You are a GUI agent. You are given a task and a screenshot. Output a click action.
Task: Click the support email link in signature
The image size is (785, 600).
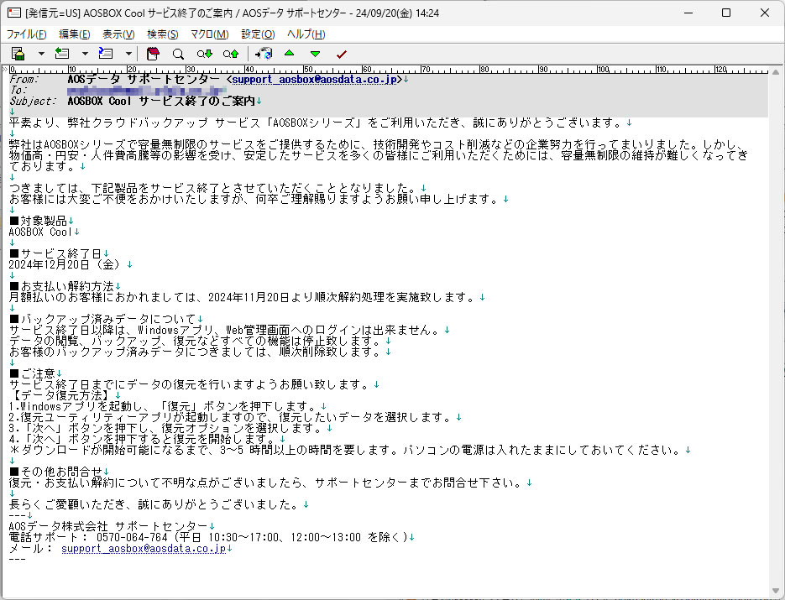pyautogui.click(x=144, y=549)
